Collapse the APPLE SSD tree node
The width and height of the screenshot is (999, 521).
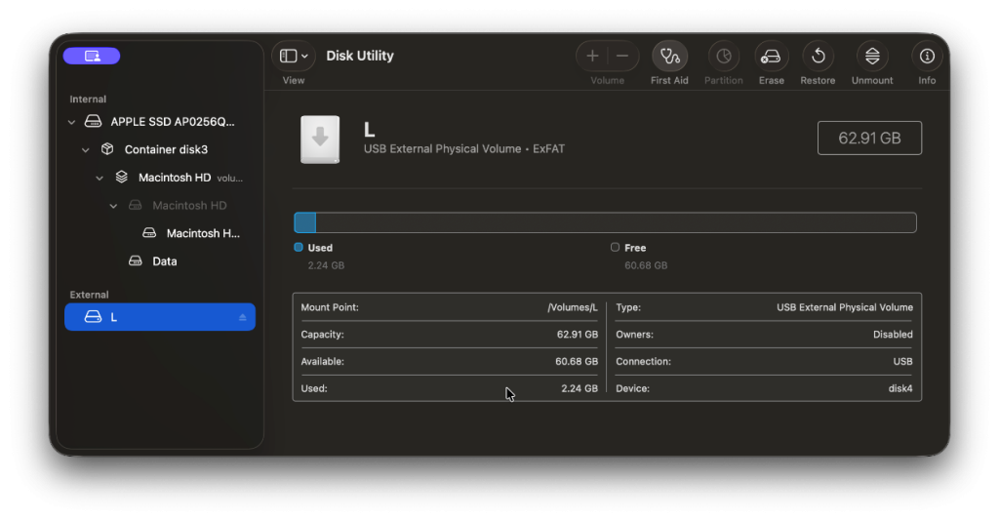[x=71, y=122]
